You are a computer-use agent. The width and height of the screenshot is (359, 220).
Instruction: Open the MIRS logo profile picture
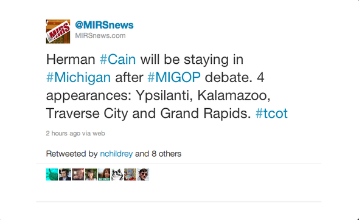pos(58,32)
